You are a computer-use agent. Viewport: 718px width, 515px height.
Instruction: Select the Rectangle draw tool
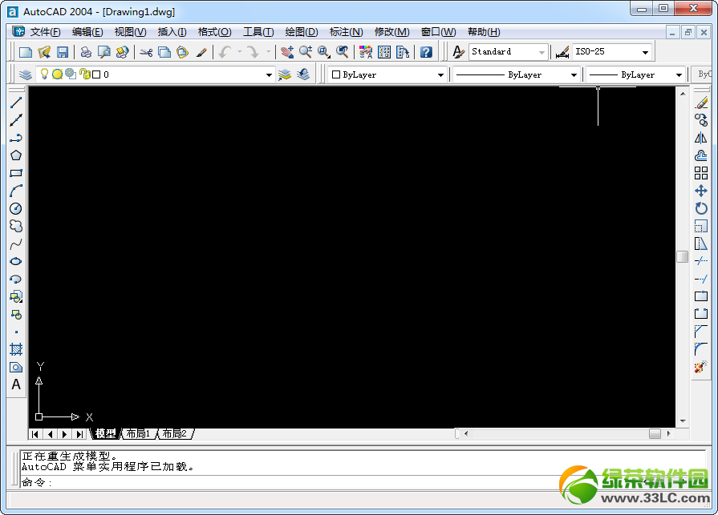coord(16,173)
